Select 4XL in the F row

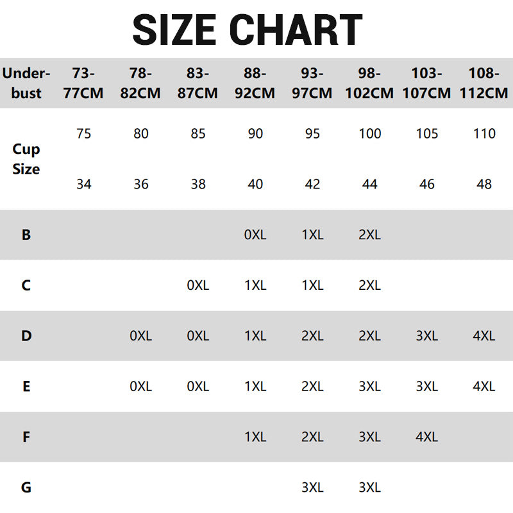click(426, 437)
